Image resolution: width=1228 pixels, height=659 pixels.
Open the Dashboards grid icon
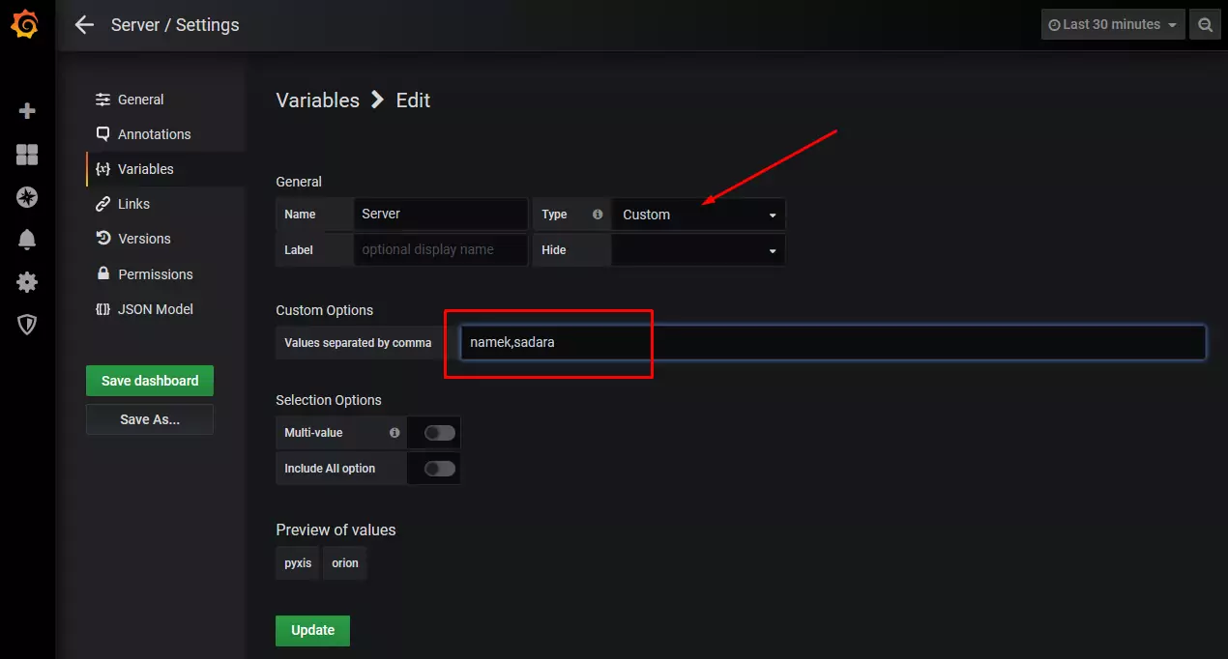point(27,155)
